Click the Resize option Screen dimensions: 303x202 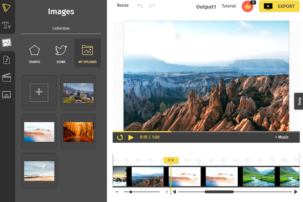pos(123,5)
